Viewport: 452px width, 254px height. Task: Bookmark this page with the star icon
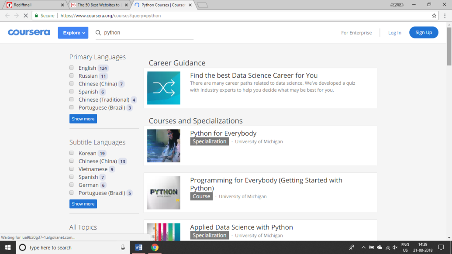coord(434,16)
